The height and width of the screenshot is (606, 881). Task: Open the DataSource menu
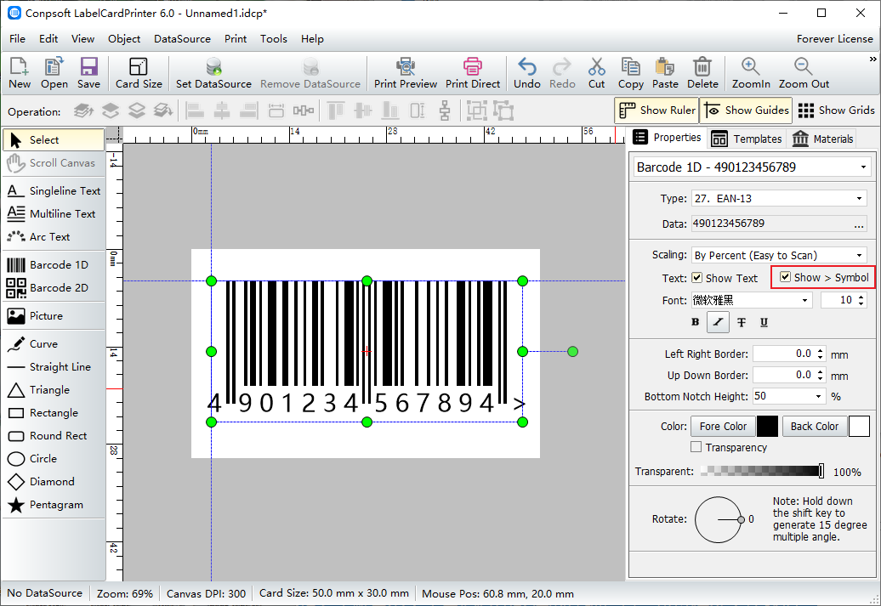pyautogui.click(x=182, y=39)
